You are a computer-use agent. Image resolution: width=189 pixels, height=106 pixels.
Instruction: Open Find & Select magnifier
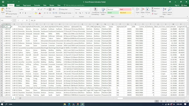170,11
